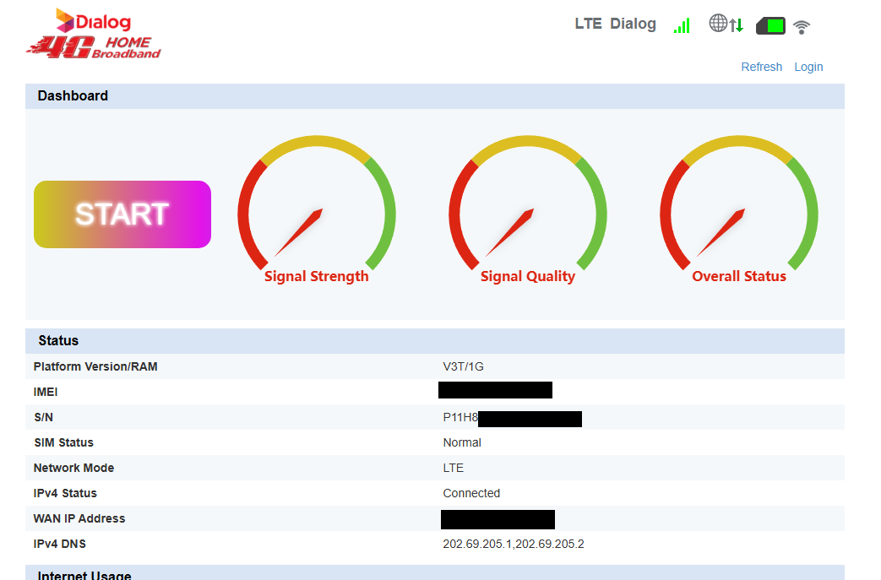The width and height of the screenshot is (881, 580).
Task: Click the Signal Quality gauge
Action: (528, 209)
